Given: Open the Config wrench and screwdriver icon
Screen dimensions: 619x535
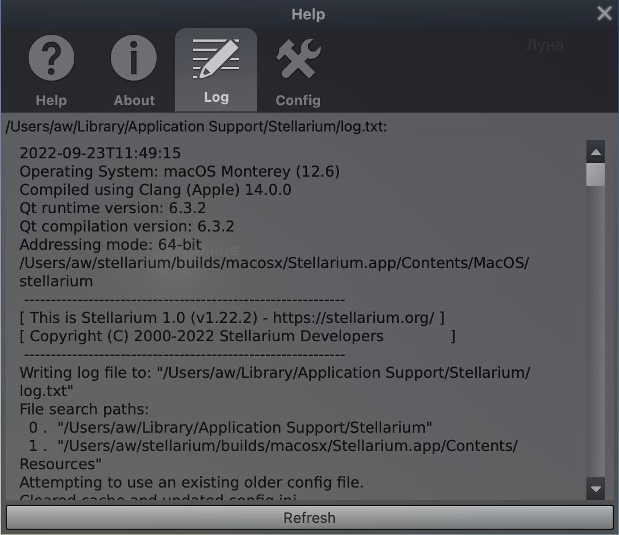Looking at the screenshot, I should pos(298,58).
